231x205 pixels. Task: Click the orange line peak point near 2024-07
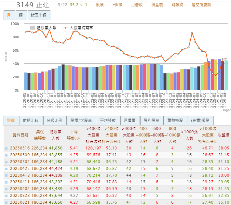pos(192,33)
